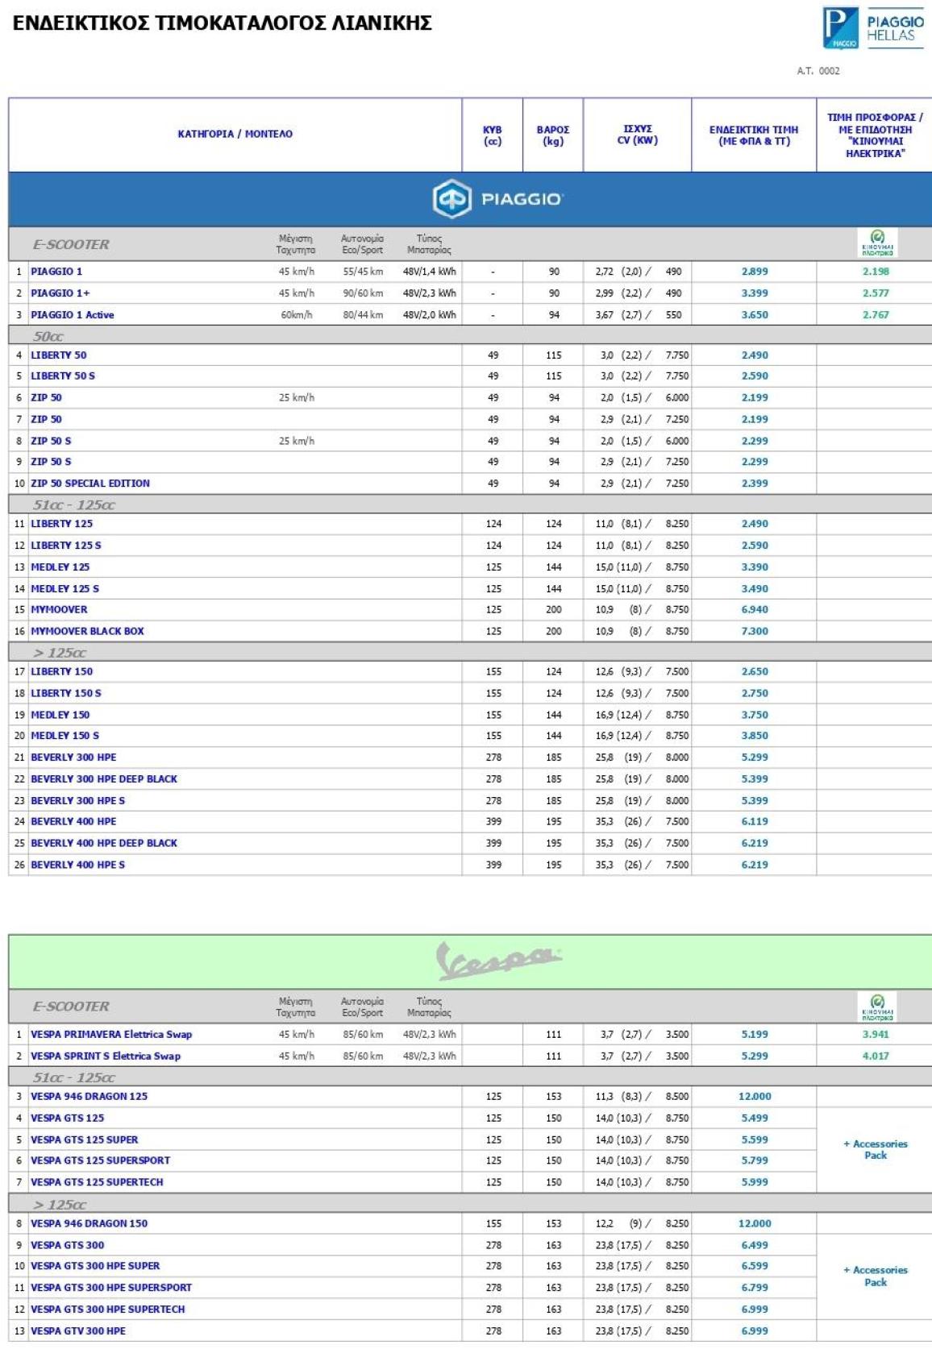Click the Κινούμαι Ηλεκτρικά icon in the Piaggio E-Scooter row
Viewport: 932px width, 1349px height.
(877, 242)
